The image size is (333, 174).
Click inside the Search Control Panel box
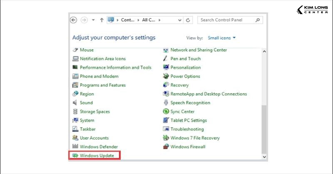pos(230,20)
